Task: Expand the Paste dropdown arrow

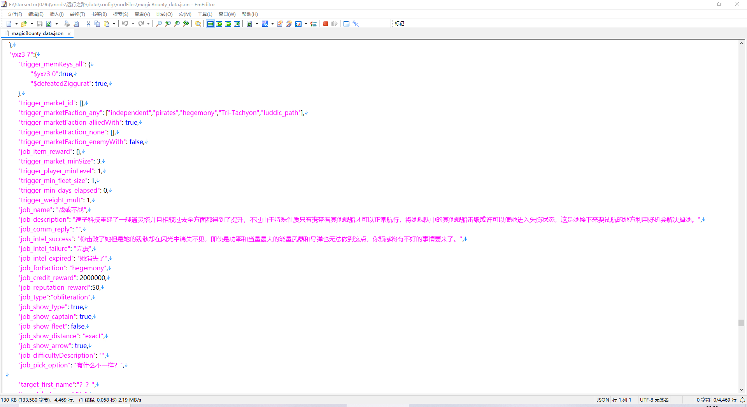Action: (114, 24)
